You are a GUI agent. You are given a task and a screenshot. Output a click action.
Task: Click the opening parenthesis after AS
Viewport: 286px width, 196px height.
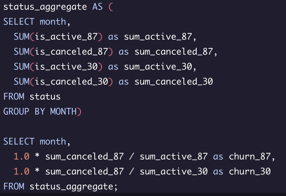(111, 7)
